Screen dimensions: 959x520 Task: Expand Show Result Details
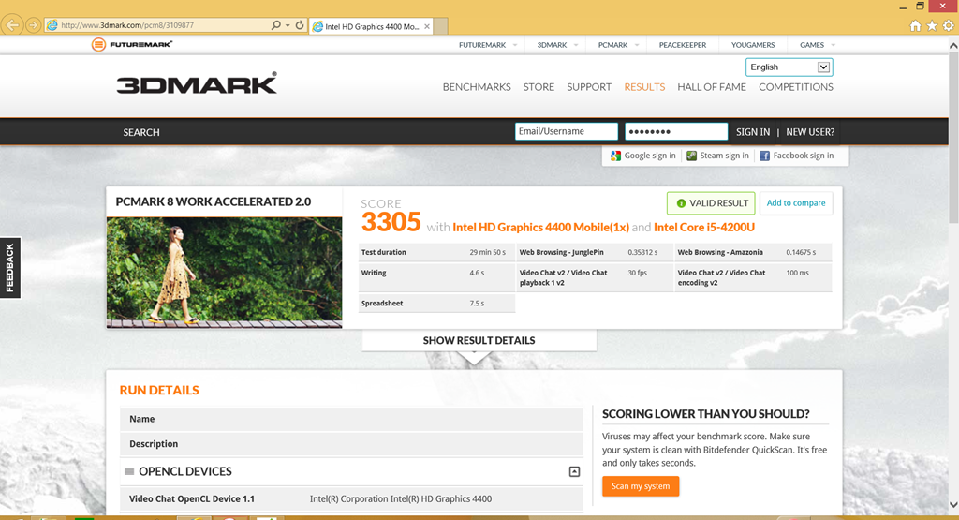coord(479,341)
